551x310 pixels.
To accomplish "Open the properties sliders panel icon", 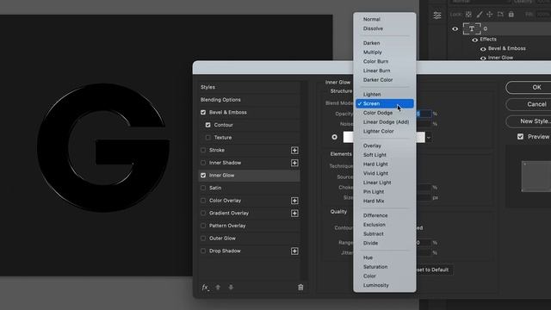I will [x=437, y=15].
